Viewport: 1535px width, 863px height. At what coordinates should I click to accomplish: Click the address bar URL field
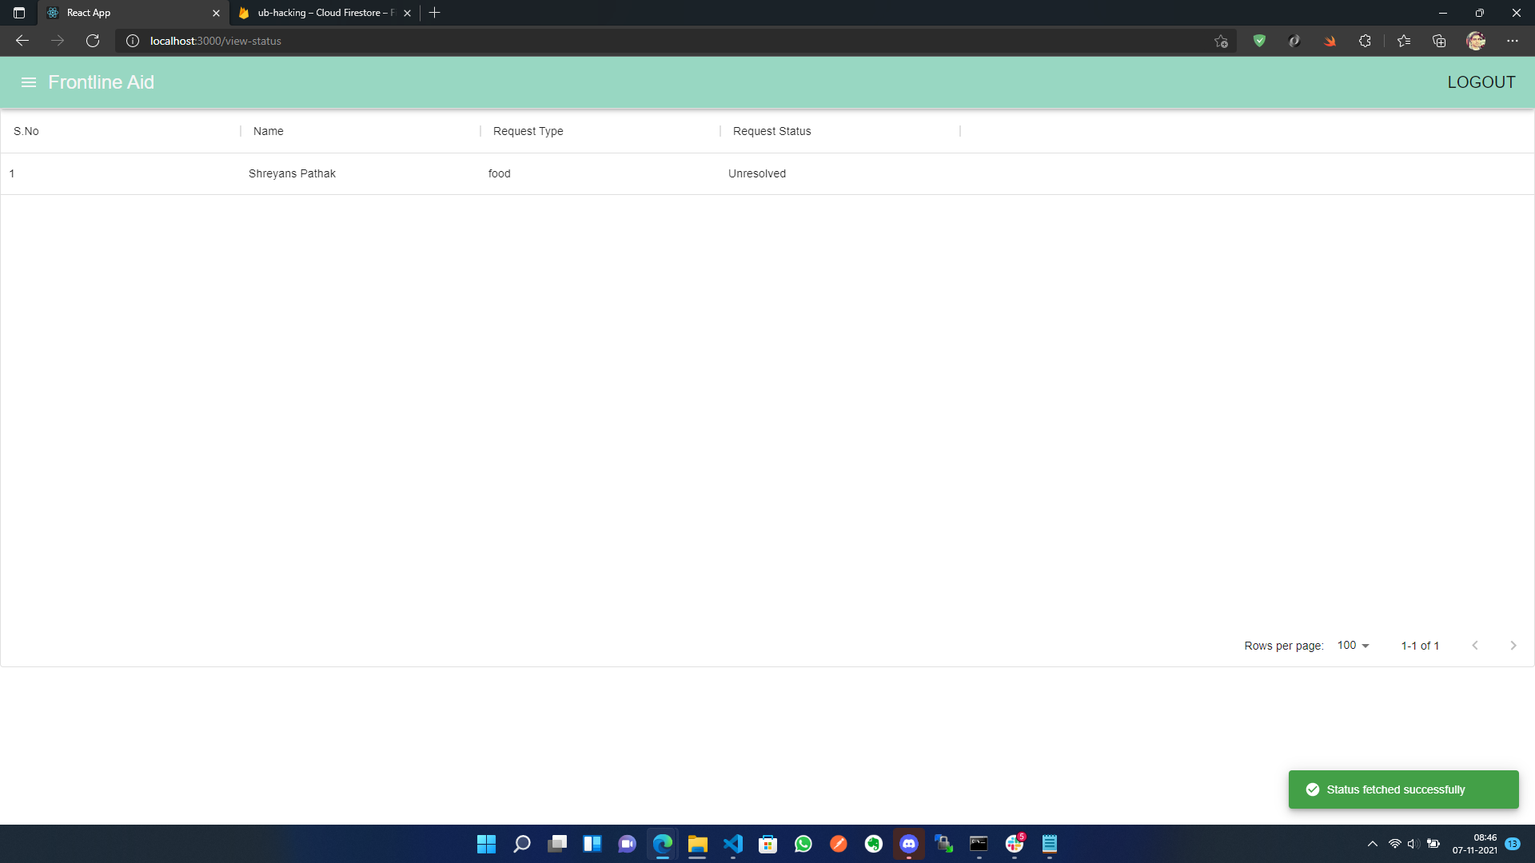640,41
